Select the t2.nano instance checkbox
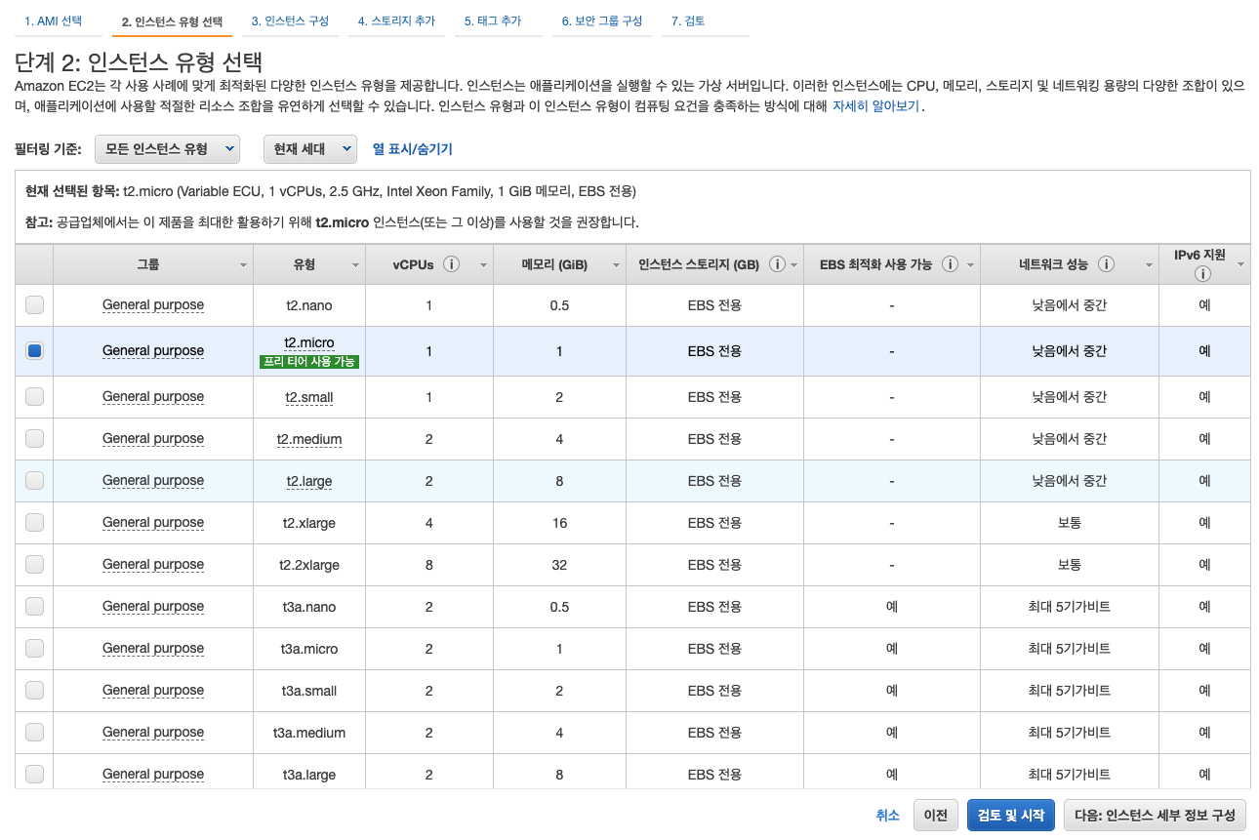Screen dimensions: 1259x840 [x=34, y=304]
